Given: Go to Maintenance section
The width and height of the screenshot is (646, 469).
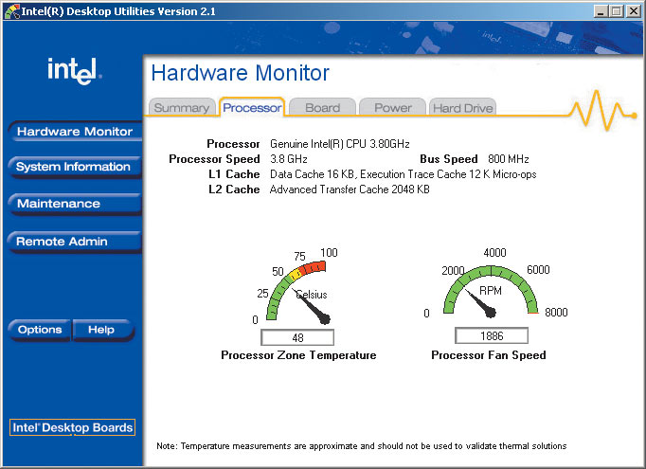Looking at the screenshot, I should coord(75,204).
